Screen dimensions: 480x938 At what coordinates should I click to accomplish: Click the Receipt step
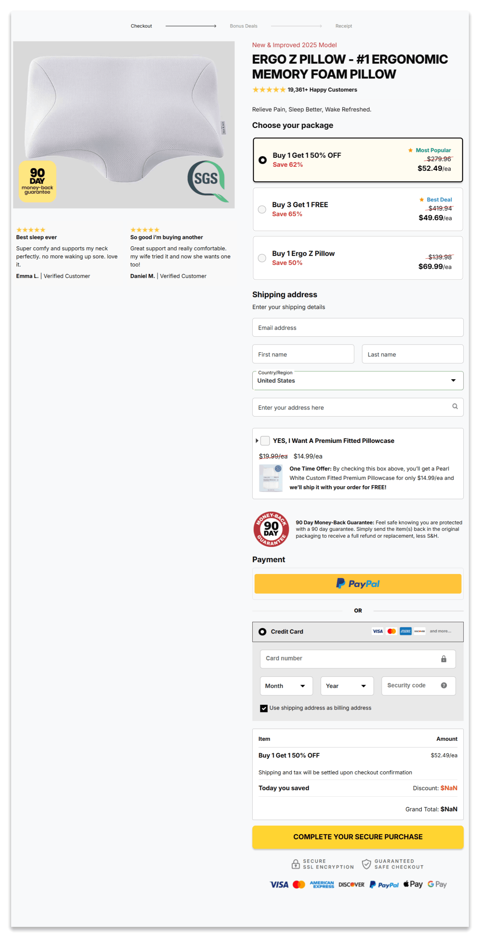pos(343,26)
